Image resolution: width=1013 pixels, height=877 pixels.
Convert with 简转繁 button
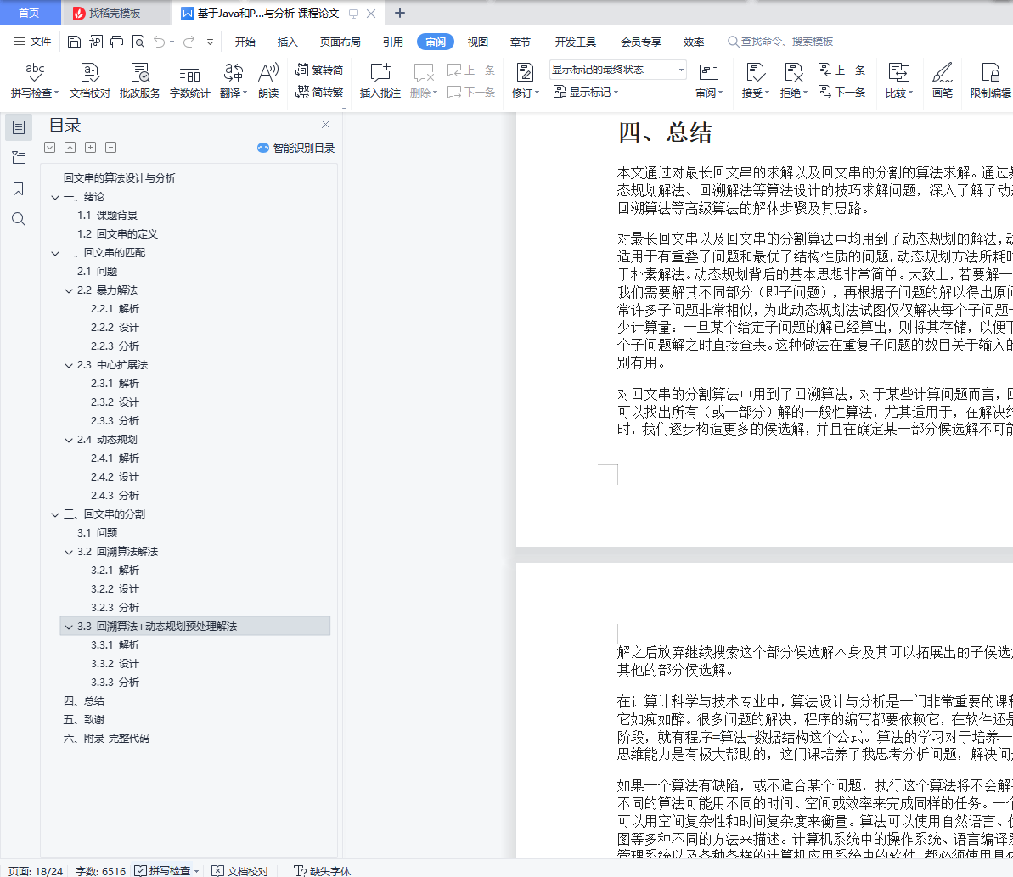(319, 93)
